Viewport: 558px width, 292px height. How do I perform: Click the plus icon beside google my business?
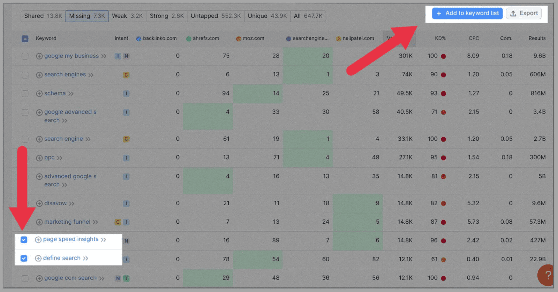[39, 56]
